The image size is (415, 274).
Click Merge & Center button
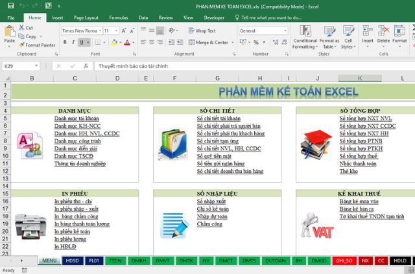(208, 42)
